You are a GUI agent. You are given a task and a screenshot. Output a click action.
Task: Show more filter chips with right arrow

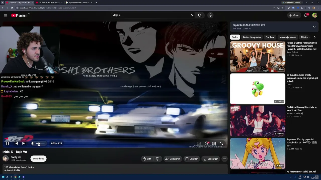315,37
